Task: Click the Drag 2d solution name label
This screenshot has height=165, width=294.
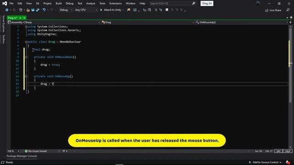Action: coord(207,3)
